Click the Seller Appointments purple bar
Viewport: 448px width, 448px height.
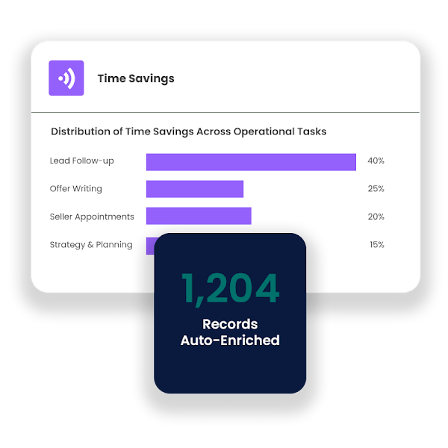coord(199,217)
